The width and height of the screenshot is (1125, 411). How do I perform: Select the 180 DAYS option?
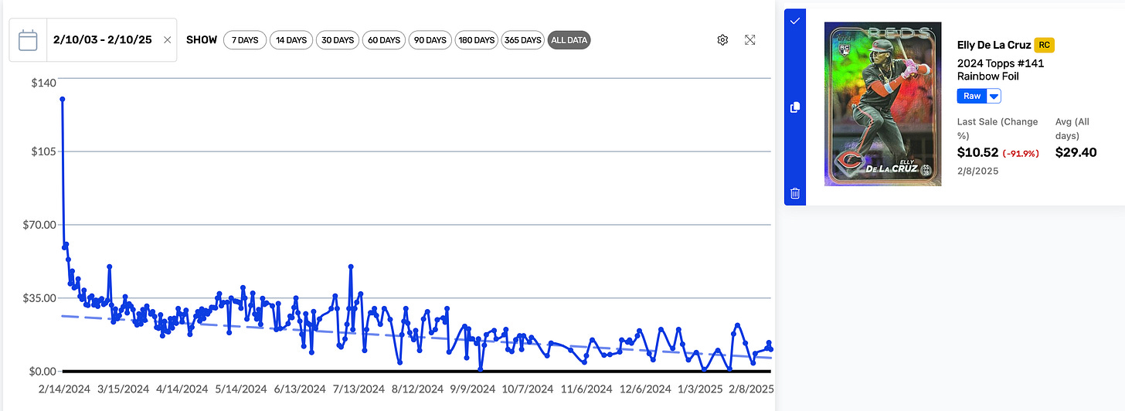[x=476, y=40]
